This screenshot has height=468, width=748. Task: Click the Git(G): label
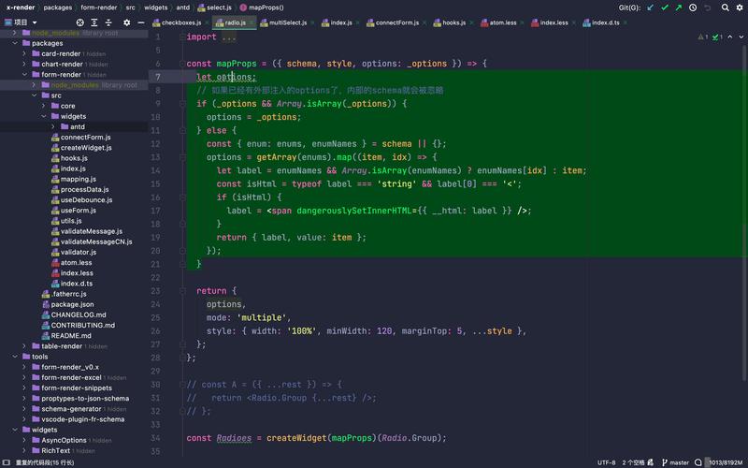pyautogui.click(x=629, y=7)
